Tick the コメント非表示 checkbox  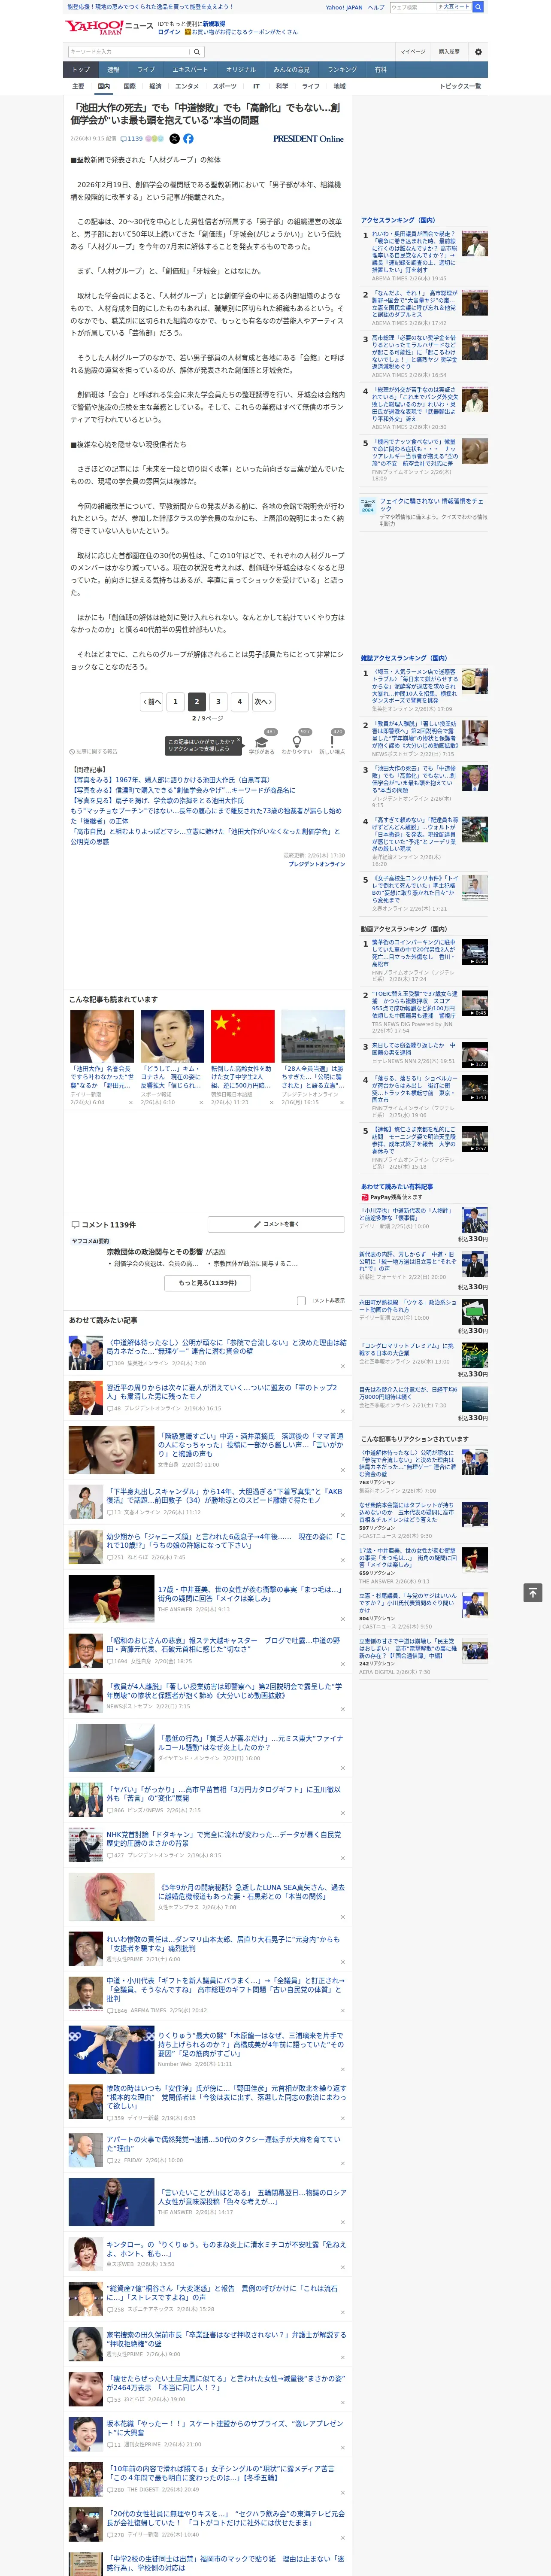(301, 1301)
